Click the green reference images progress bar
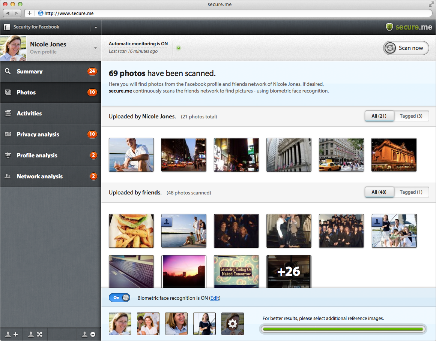Viewport: 436px width, 341px height. point(343,329)
